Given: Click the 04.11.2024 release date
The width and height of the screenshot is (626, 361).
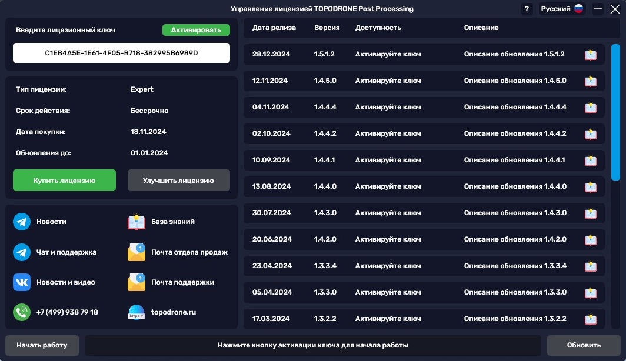Looking at the screenshot, I should [271, 107].
